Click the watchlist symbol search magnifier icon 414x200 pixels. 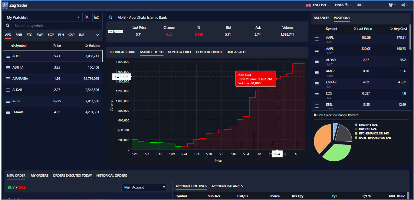click(8, 26)
